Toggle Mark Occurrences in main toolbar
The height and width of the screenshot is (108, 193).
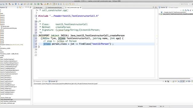point(54,4)
